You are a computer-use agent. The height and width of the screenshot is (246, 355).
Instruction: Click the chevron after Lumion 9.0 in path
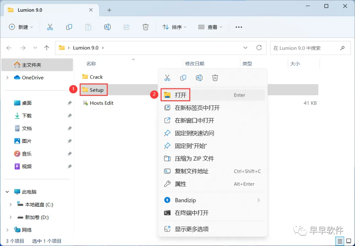click(x=103, y=48)
